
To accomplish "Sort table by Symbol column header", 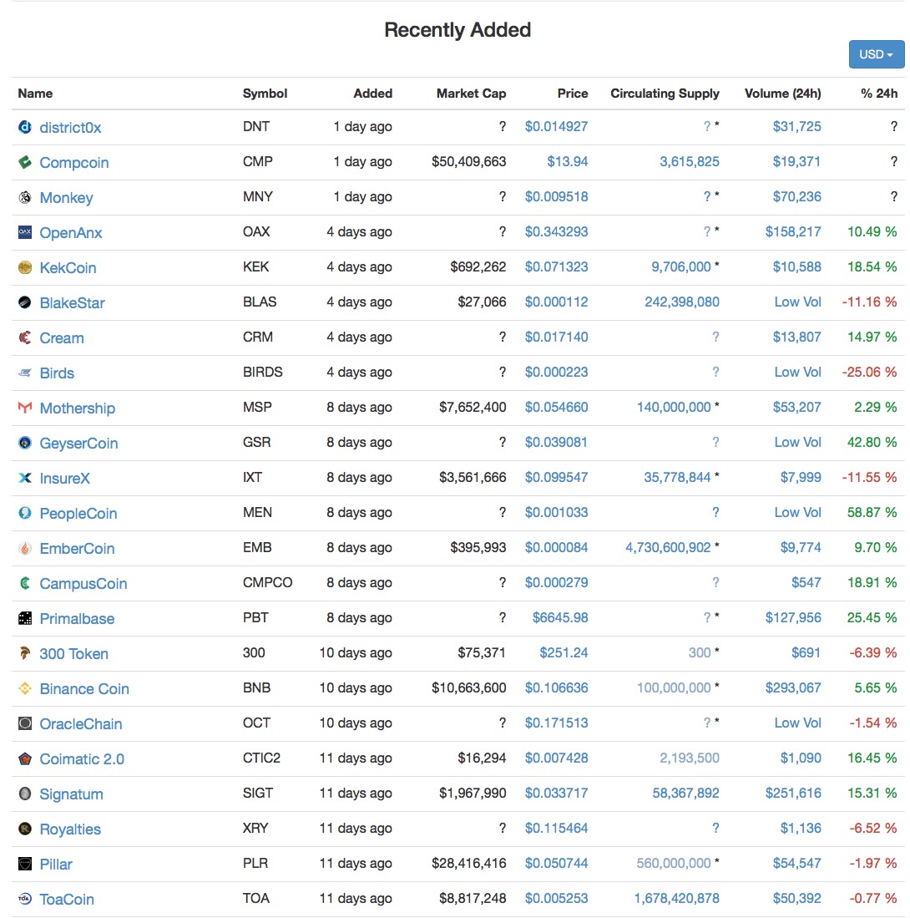I will pos(265,94).
